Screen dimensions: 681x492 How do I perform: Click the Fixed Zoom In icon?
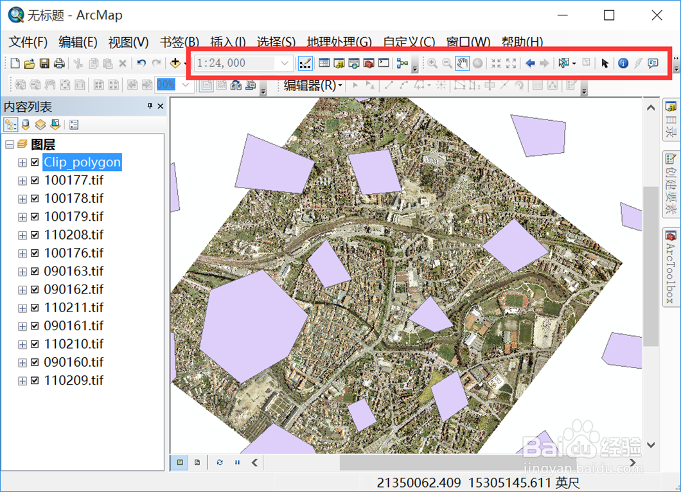[496, 64]
